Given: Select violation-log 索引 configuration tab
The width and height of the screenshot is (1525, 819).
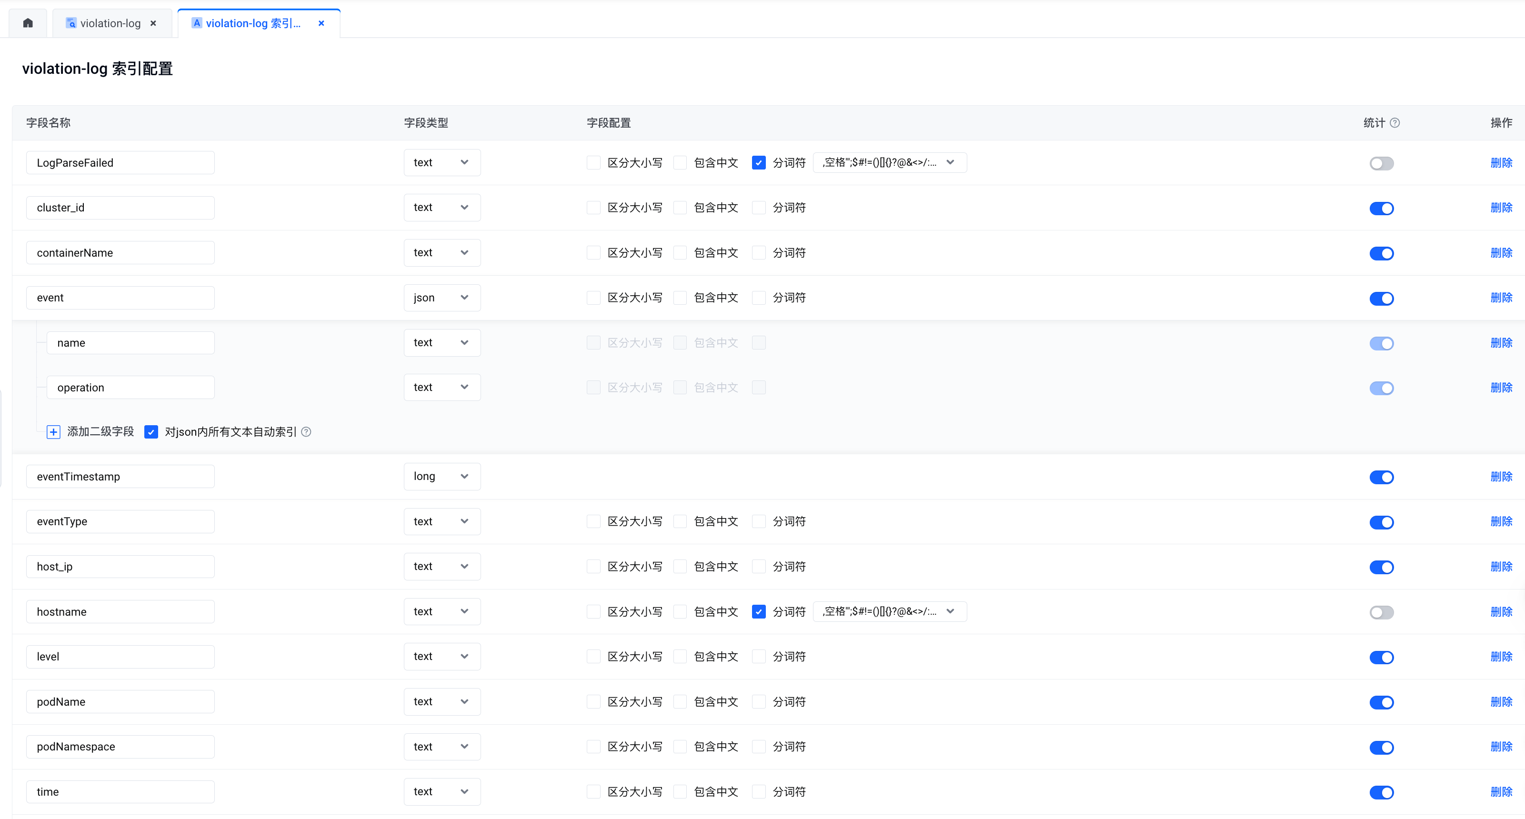Looking at the screenshot, I should click(253, 23).
